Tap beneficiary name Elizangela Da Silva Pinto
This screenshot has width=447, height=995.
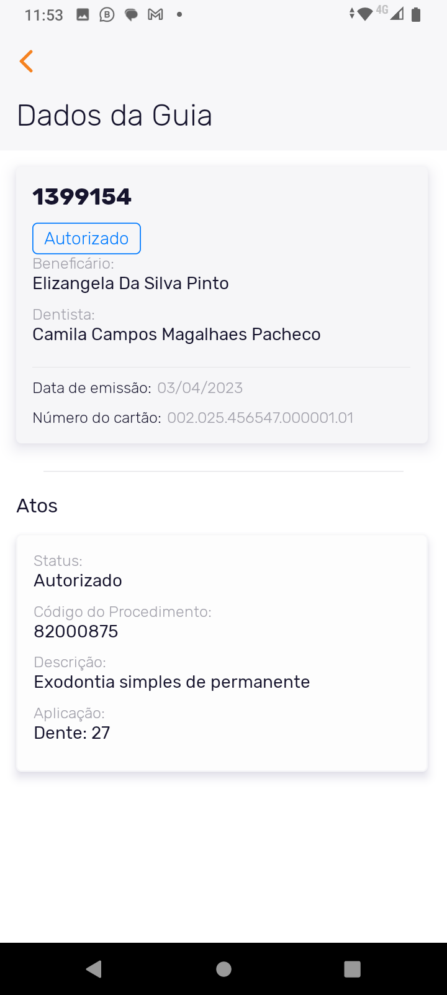pos(130,284)
